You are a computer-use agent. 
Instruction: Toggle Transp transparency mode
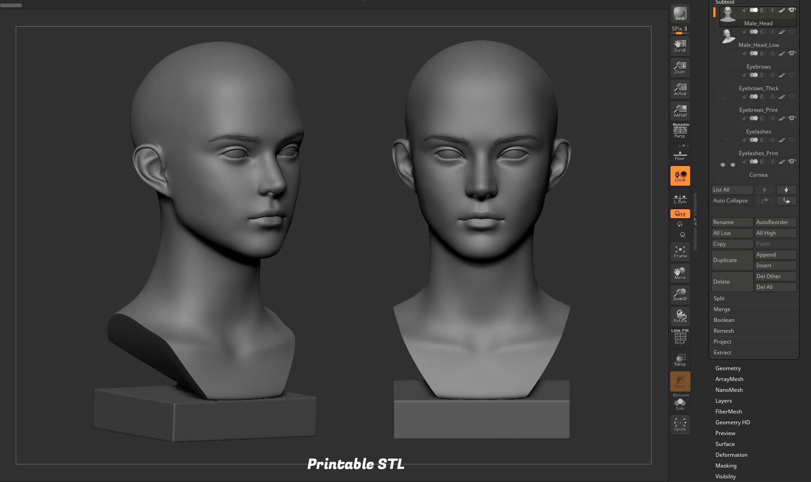point(680,360)
